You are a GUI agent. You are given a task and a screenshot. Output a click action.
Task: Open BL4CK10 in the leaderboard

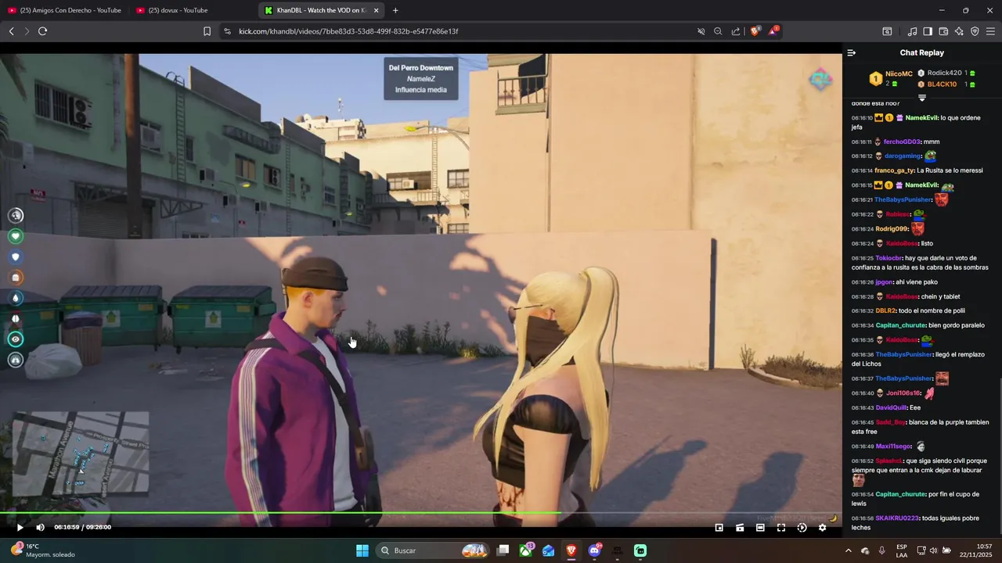pos(942,84)
